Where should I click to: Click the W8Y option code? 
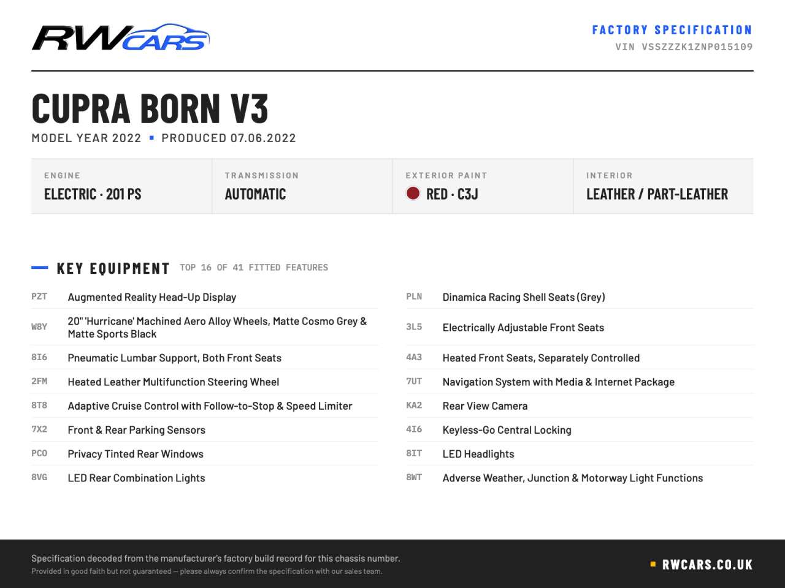(39, 327)
